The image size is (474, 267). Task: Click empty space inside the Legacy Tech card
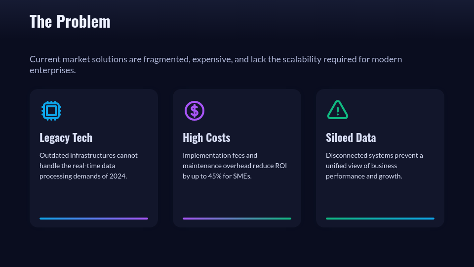pyautogui.click(x=94, y=198)
